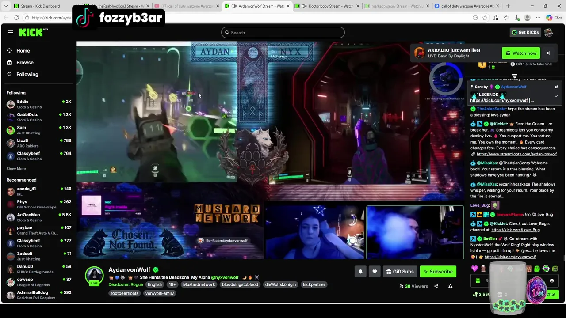566x318 pixels.
Task: Click the vonWolfFamily tag
Action: point(160,293)
